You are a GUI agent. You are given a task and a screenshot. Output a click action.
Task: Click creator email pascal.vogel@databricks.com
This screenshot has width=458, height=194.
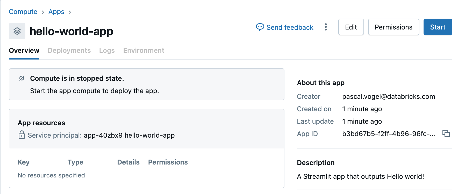coord(389,96)
